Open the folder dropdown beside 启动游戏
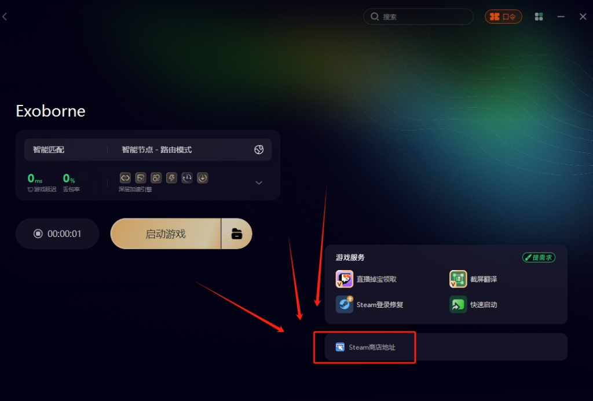593x401 pixels. (x=237, y=234)
